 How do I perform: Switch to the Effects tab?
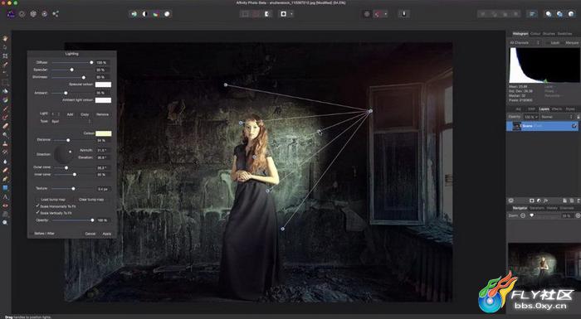coord(557,109)
